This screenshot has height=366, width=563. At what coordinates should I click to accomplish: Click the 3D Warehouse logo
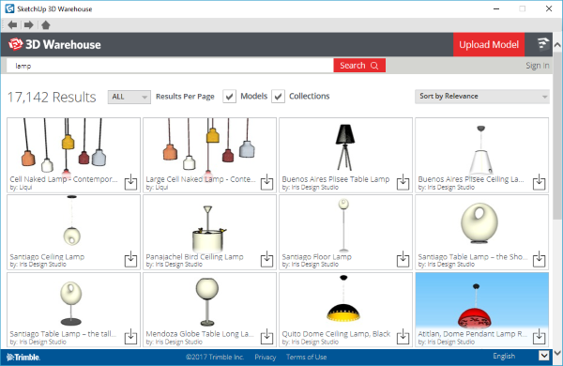click(54, 44)
